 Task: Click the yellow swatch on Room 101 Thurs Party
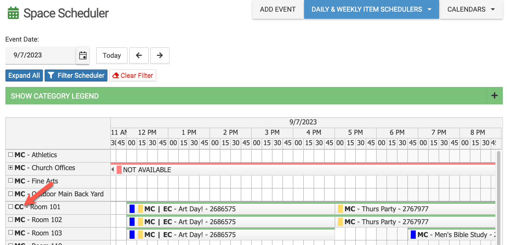340,209
